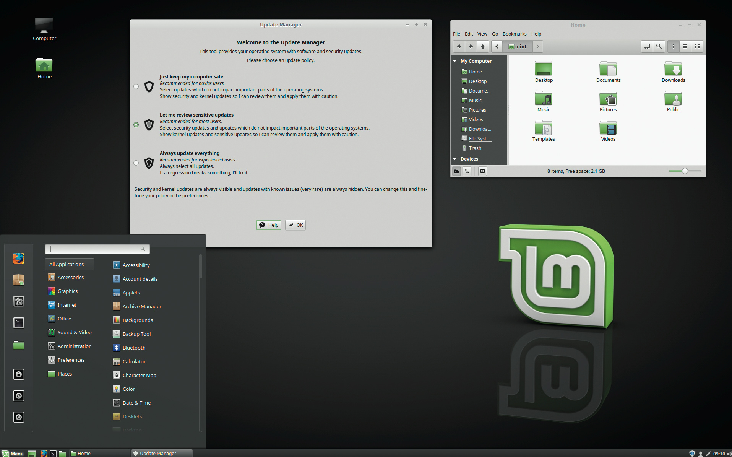Click the Help button in Update Manager

(269, 225)
